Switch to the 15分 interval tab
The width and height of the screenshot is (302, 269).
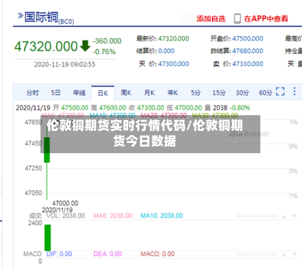219,93
